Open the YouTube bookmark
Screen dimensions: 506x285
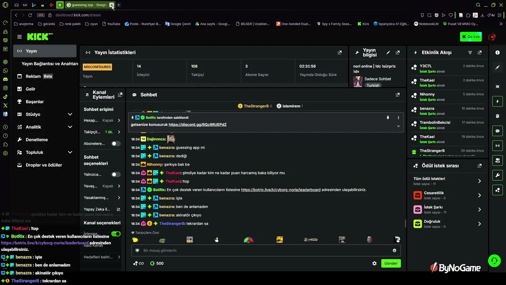pyautogui.click(x=111, y=24)
